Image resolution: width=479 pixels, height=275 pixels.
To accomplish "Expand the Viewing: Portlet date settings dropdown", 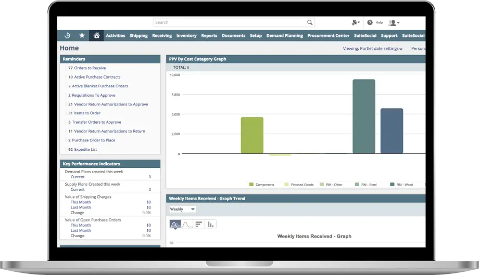I will point(373,48).
